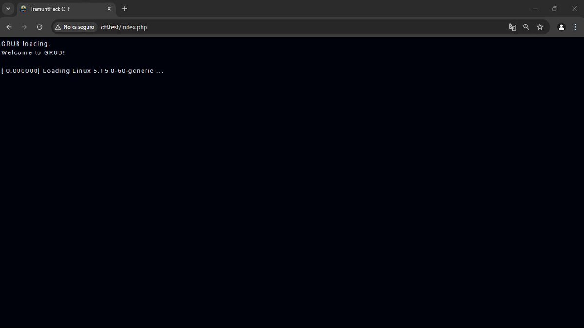Click the 'Loading Linux 5.15.0-60-generic' line
Image resolution: width=584 pixels, height=328 pixels.
[x=83, y=71]
